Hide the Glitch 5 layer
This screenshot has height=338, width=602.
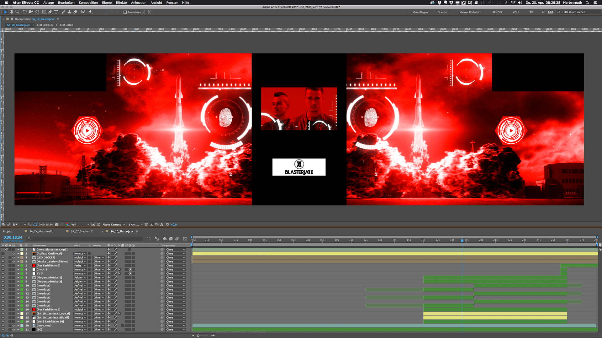coord(3,269)
